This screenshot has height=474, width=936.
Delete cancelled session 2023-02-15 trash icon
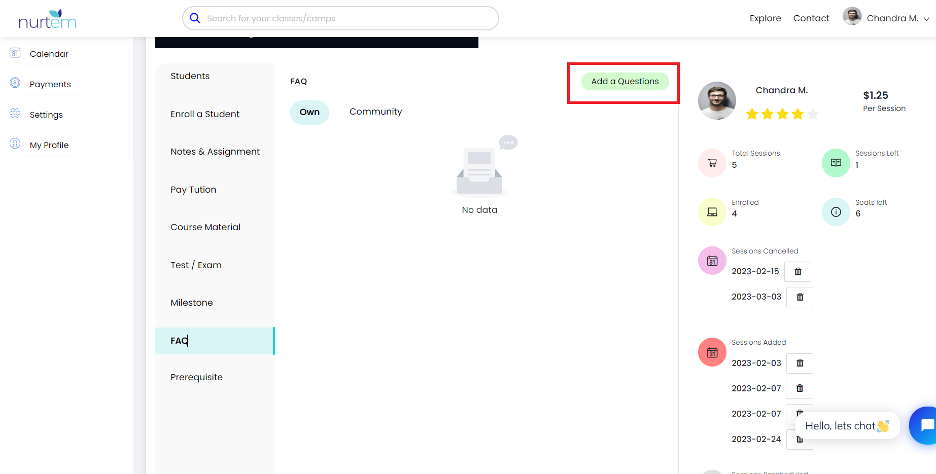pyautogui.click(x=798, y=272)
